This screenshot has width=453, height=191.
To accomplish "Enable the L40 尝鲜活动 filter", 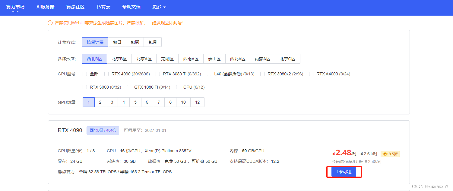I will click(209, 74).
